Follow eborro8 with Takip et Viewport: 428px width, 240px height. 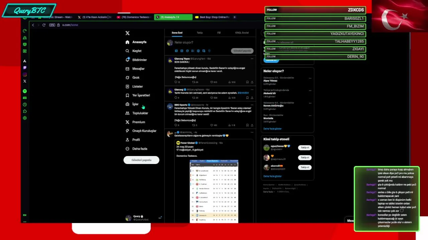pos(305,167)
